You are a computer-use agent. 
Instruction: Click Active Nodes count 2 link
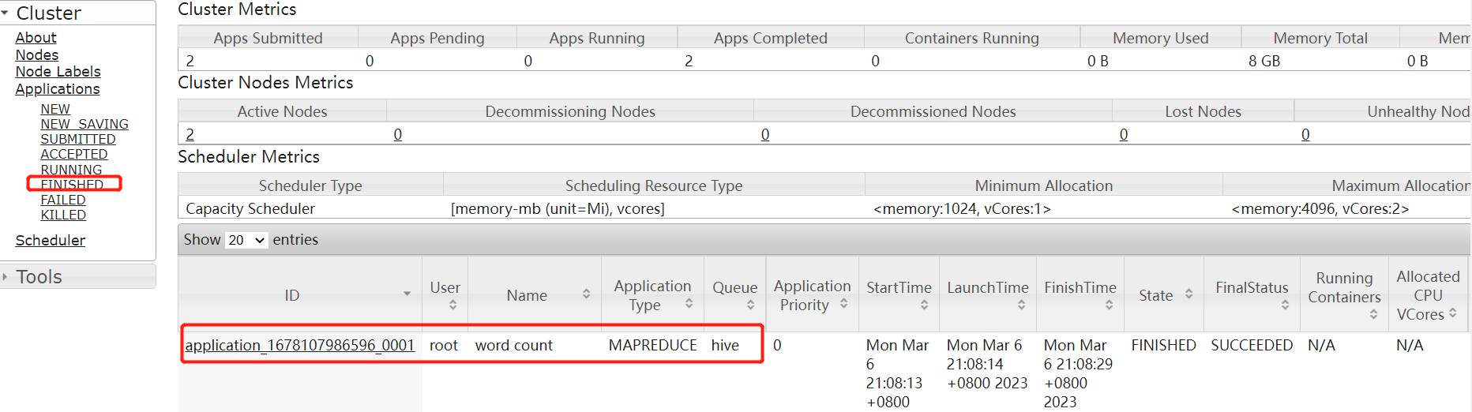(x=190, y=134)
